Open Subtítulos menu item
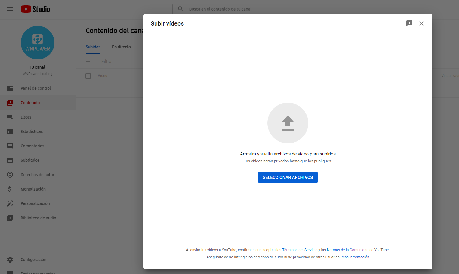The width and height of the screenshot is (459, 274). coord(38,160)
